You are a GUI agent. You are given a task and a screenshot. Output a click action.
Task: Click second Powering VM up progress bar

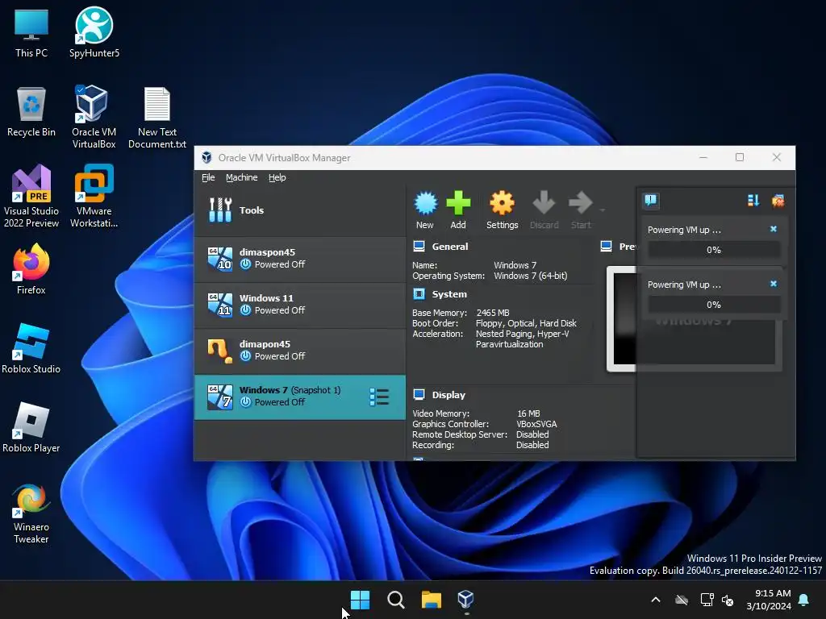[x=714, y=305]
